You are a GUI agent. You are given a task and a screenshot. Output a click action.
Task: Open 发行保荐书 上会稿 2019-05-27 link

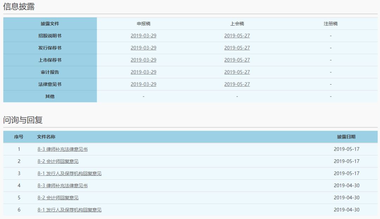[x=237, y=48]
